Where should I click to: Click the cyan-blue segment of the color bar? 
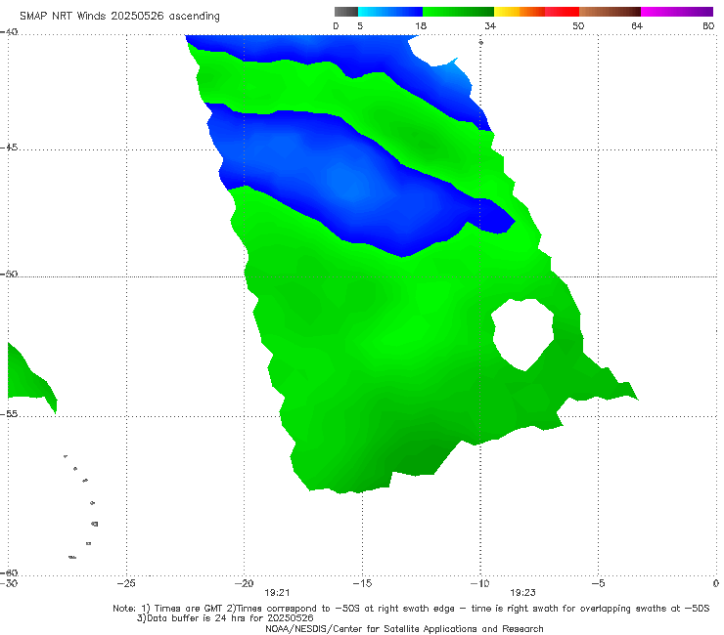[390, 12]
